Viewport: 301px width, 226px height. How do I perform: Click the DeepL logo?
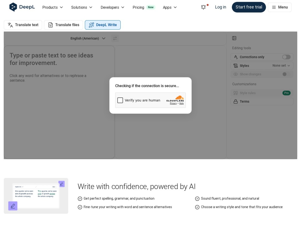(x=22, y=7)
